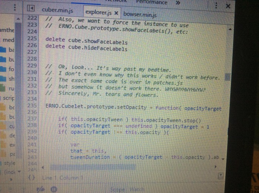Toggle the deactivate breakpoints icon

[40, 189]
